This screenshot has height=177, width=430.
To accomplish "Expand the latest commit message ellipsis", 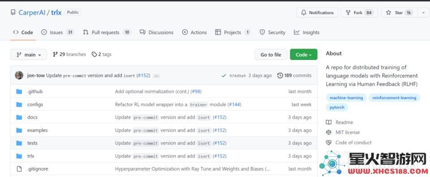I will (x=156, y=76).
